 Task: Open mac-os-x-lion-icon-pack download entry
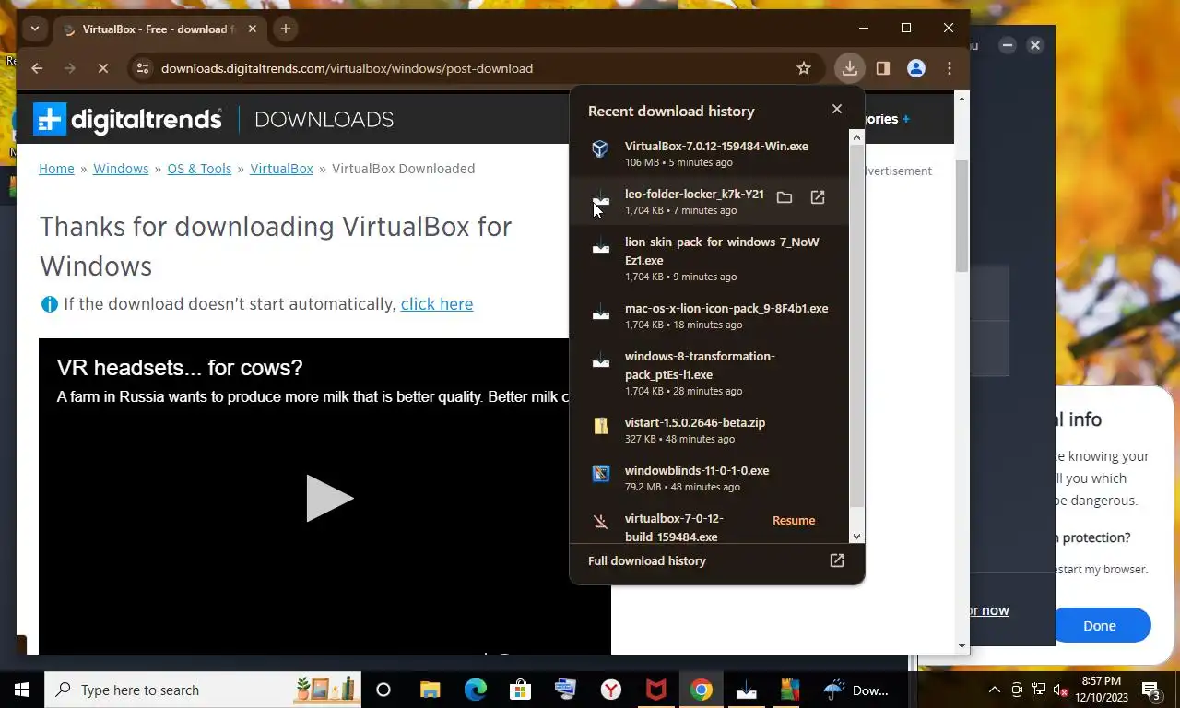(x=710, y=315)
